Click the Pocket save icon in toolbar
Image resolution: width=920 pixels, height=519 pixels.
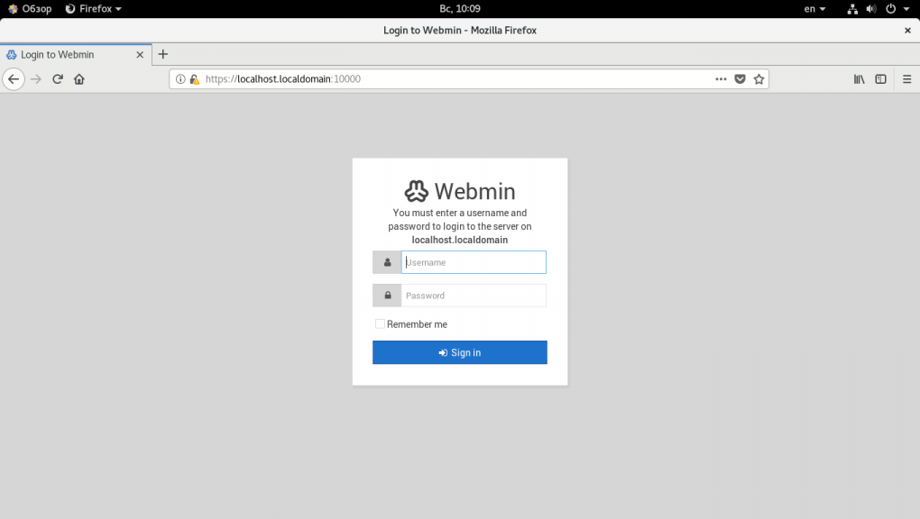741,79
